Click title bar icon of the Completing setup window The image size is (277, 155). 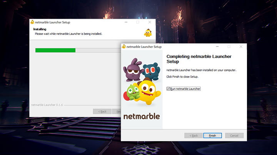click(124, 47)
